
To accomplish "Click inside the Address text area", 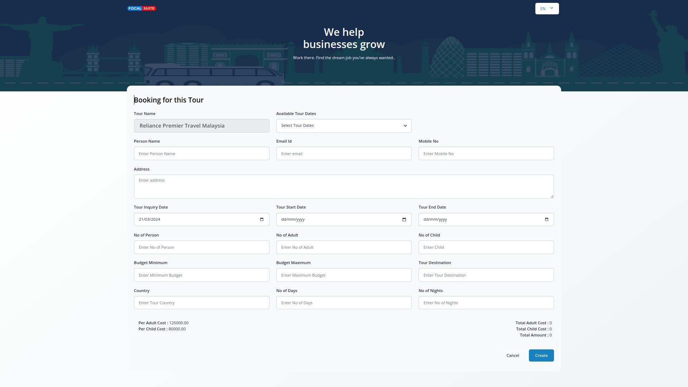I will [343, 186].
